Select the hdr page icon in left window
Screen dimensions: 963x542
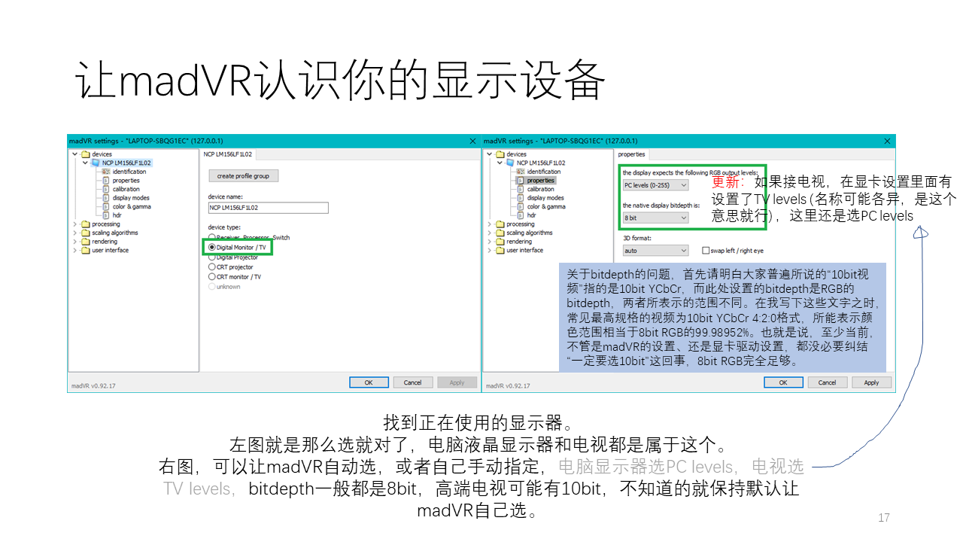106,215
